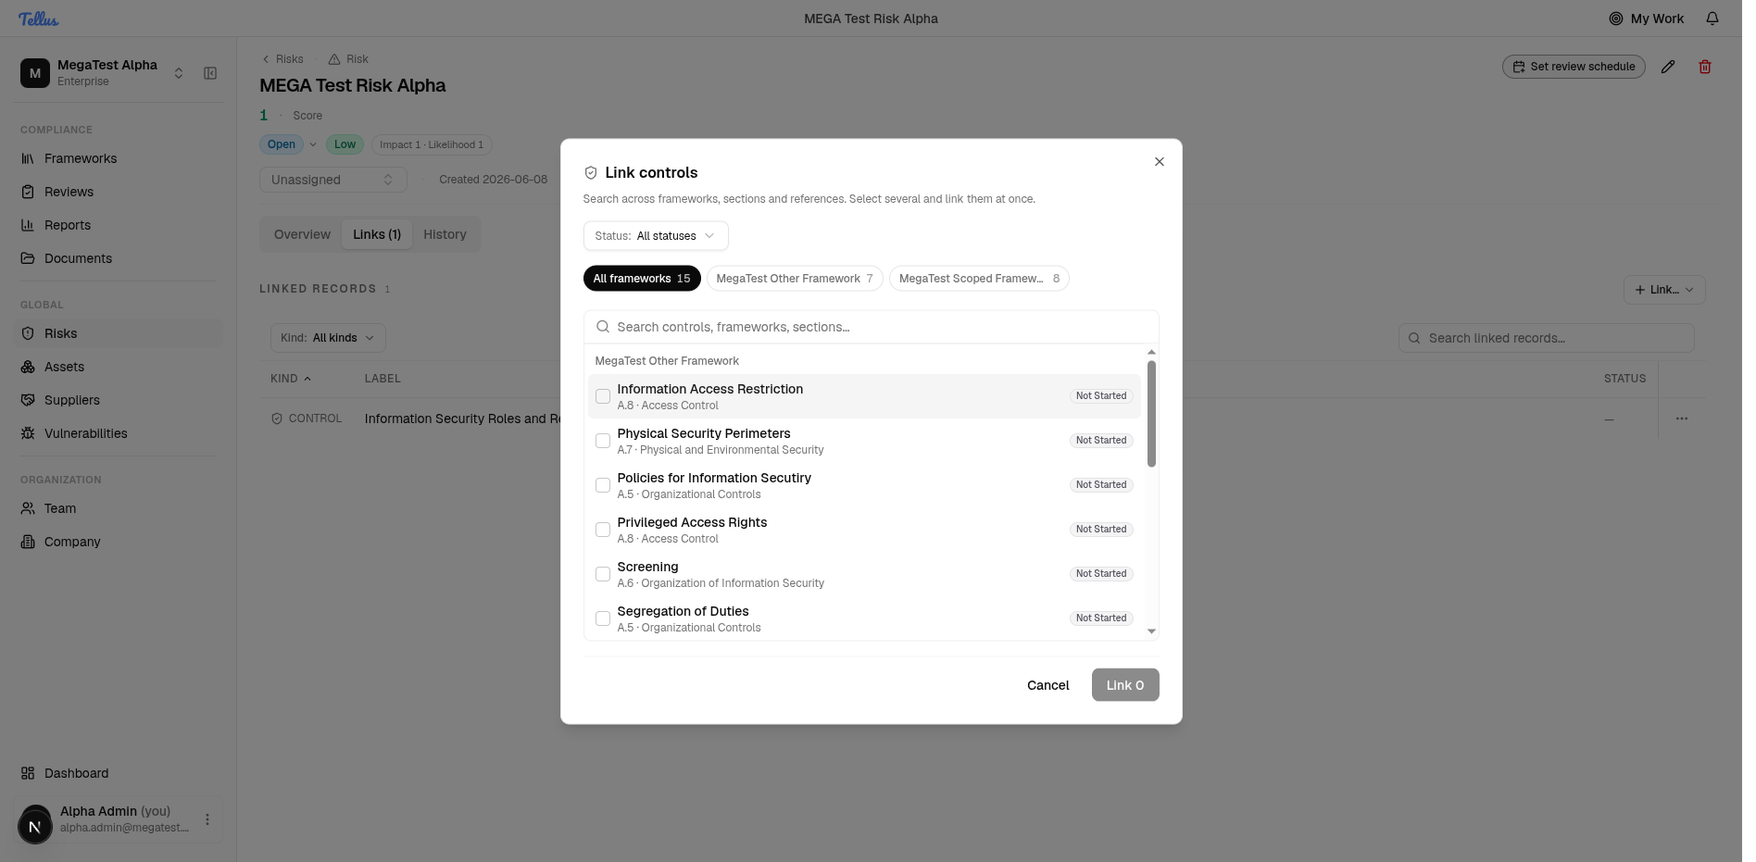The image size is (1756, 862).
Task: Click the Frameworks sidebar icon
Action: [x=28, y=158]
